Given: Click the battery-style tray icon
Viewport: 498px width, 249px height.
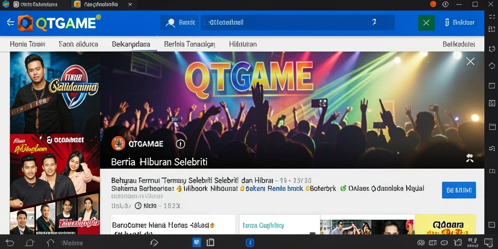Looking at the screenshot, I should tap(433, 243).
